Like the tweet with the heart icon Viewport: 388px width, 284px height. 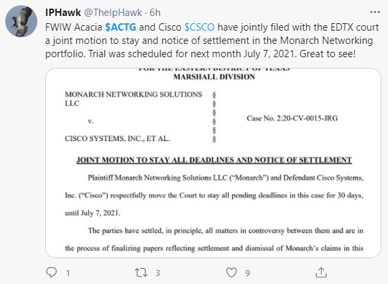pyautogui.click(x=231, y=273)
